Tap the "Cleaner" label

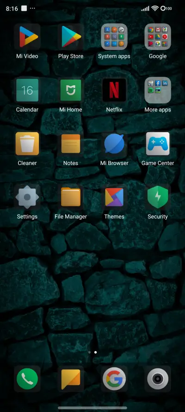point(27,163)
